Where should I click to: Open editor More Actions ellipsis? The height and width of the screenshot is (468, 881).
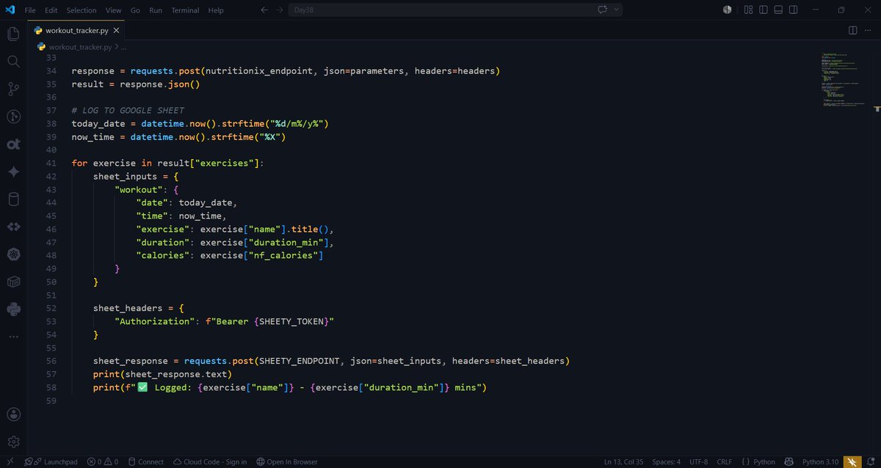point(869,30)
